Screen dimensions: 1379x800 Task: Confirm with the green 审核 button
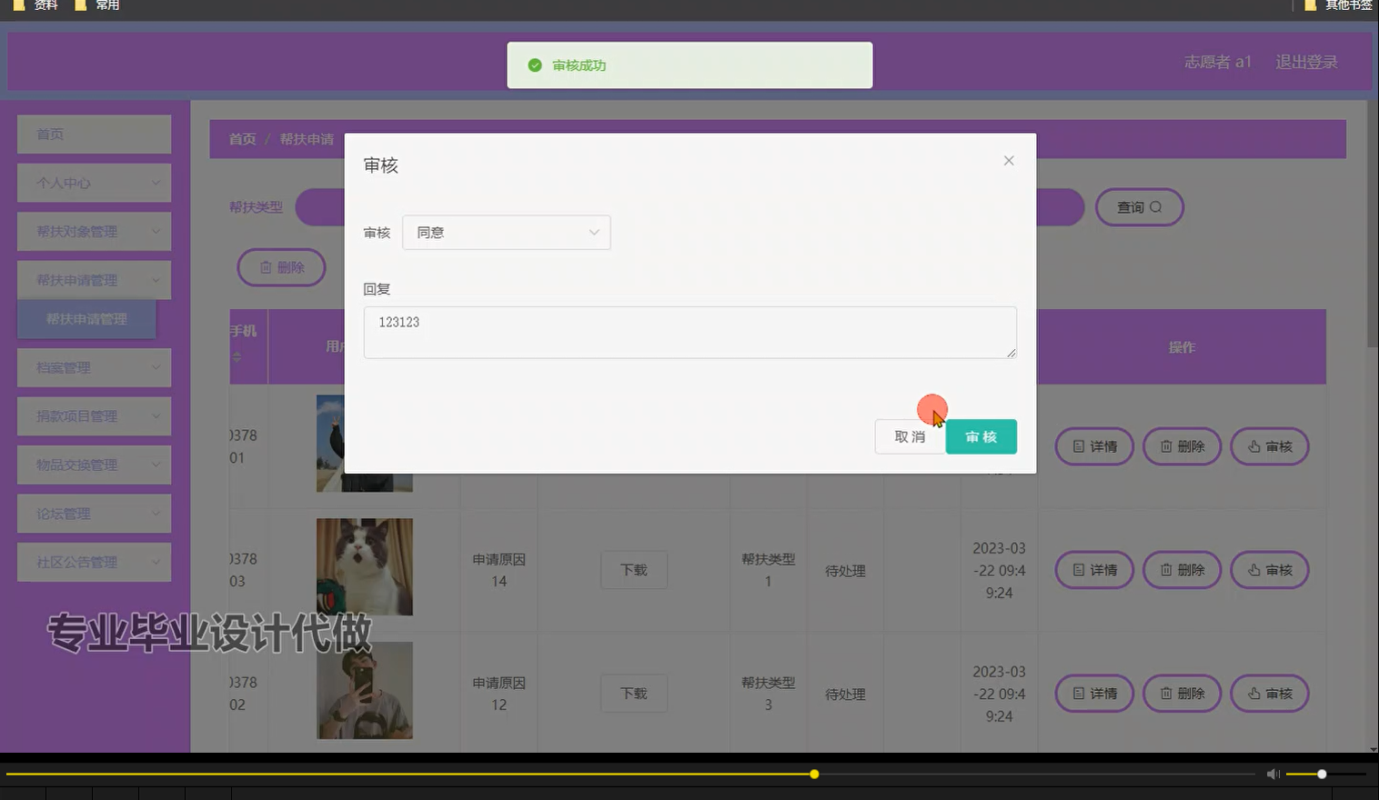coord(981,437)
